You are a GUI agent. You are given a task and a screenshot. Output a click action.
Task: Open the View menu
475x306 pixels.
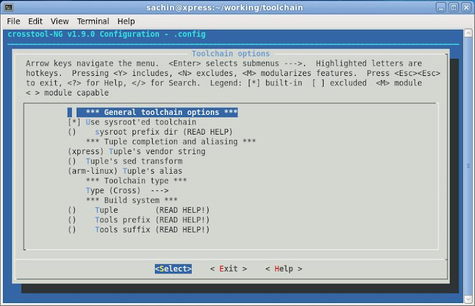[x=59, y=21]
